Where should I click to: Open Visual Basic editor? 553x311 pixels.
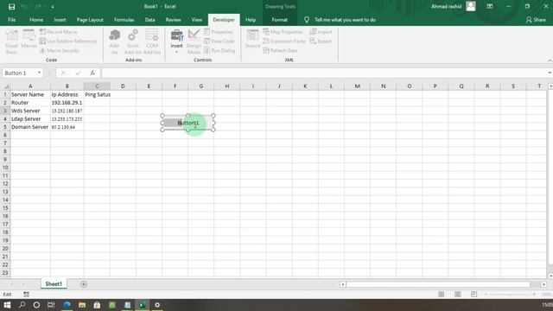point(11,42)
